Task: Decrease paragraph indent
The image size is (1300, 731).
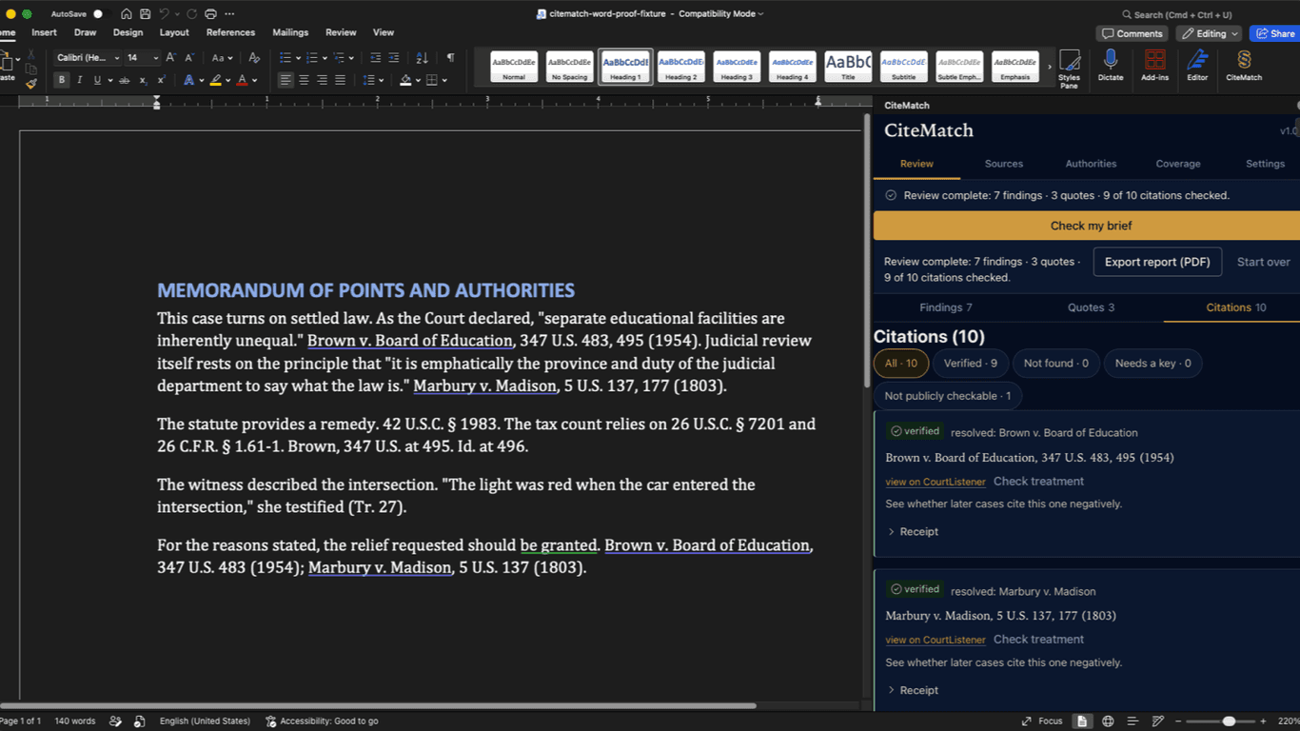Action: [x=376, y=58]
